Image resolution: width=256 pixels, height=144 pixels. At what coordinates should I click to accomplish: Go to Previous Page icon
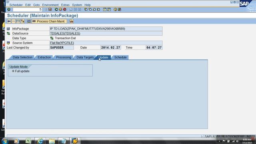[90, 10]
